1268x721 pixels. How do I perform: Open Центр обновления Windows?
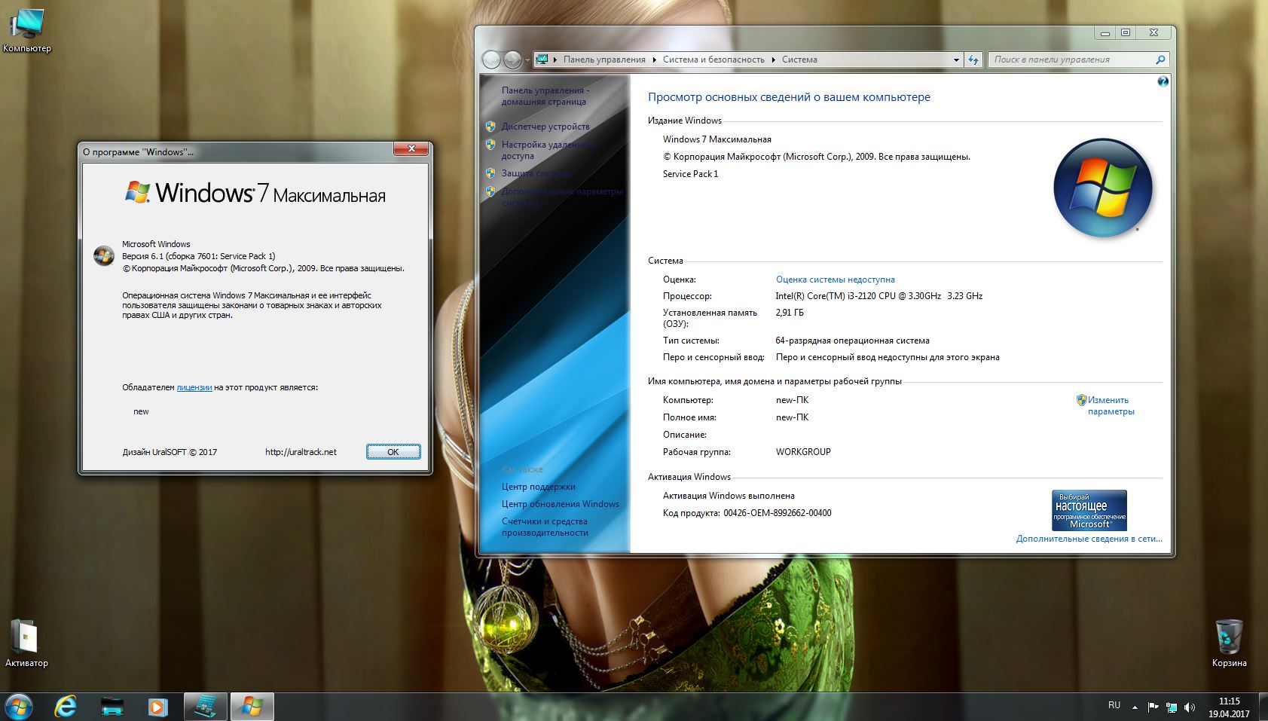[x=560, y=504]
